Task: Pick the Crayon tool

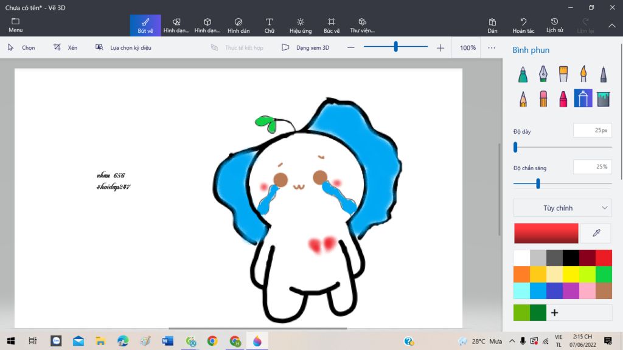Action: (563, 98)
